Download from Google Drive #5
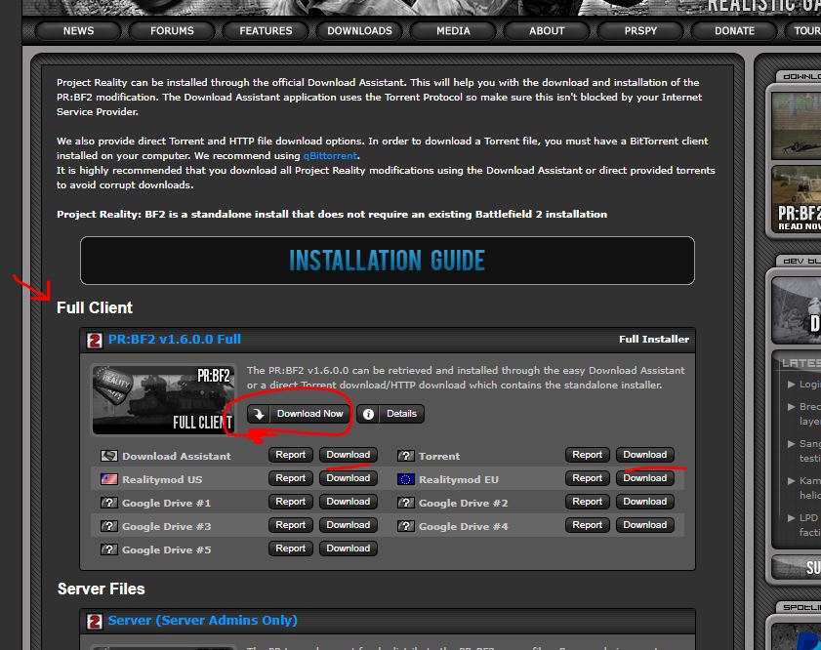The image size is (821, 650). coord(349,549)
